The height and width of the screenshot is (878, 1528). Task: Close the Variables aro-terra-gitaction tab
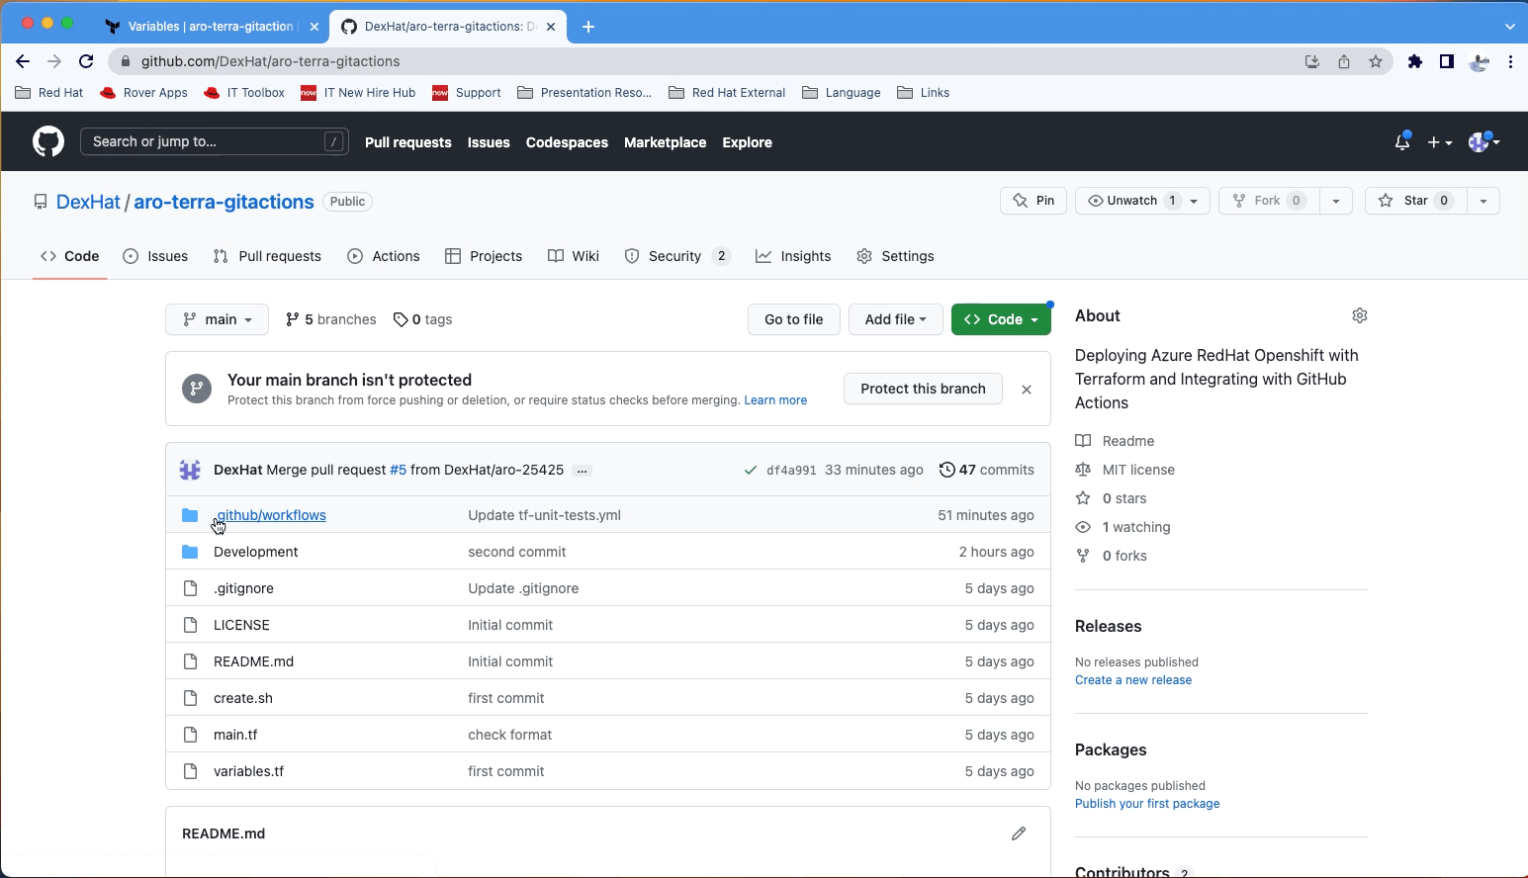coord(315,27)
